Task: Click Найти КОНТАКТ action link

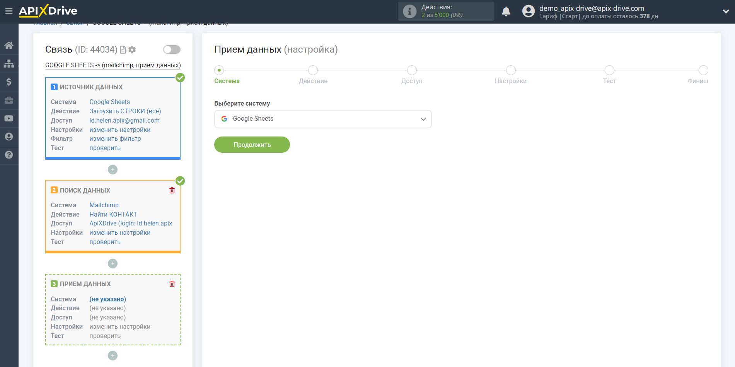Action: click(113, 214)
